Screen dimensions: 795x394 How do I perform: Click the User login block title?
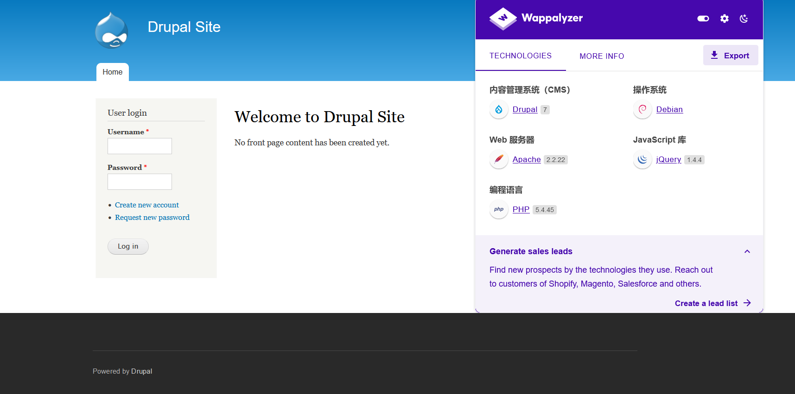click(x=127, y=113)
